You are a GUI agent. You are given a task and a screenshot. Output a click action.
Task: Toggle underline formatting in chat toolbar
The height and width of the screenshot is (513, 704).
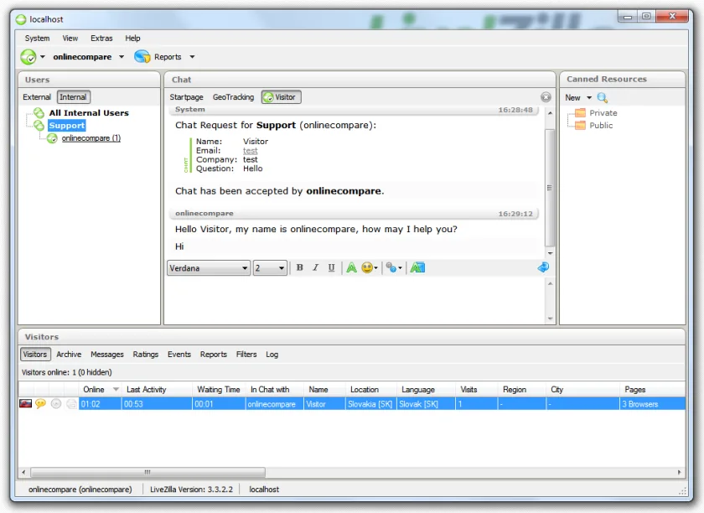331,267
